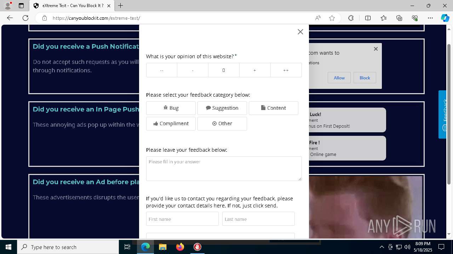The width and height of the screenshot is (453, 254).
Task: Refresh the current page
Action: tap(25, 18)
